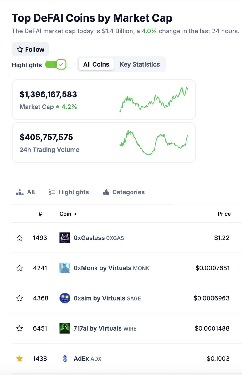
Task: Click the 0xsim SAGE smiley logo icon
Action: 65,298
